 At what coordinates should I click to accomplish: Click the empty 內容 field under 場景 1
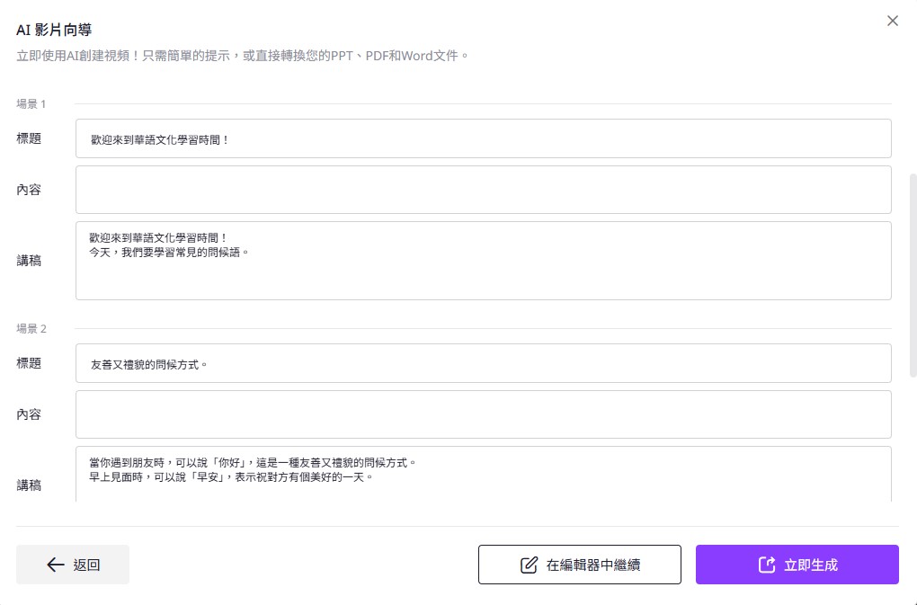(x=483, y=189)
